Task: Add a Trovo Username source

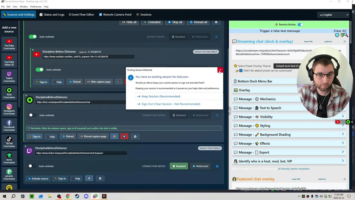Action: 9,158
